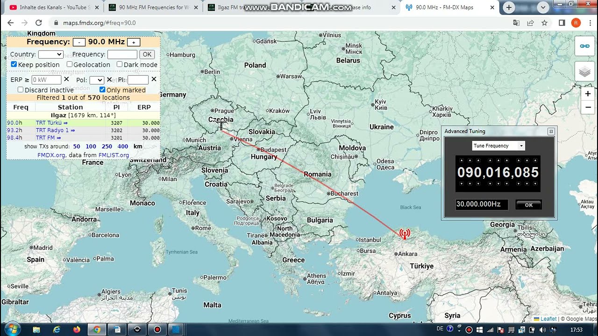This screenshot has width=598, height=336.
Task: Select the Ilgaz transmitter antenna marker
Action: (405, 234)
